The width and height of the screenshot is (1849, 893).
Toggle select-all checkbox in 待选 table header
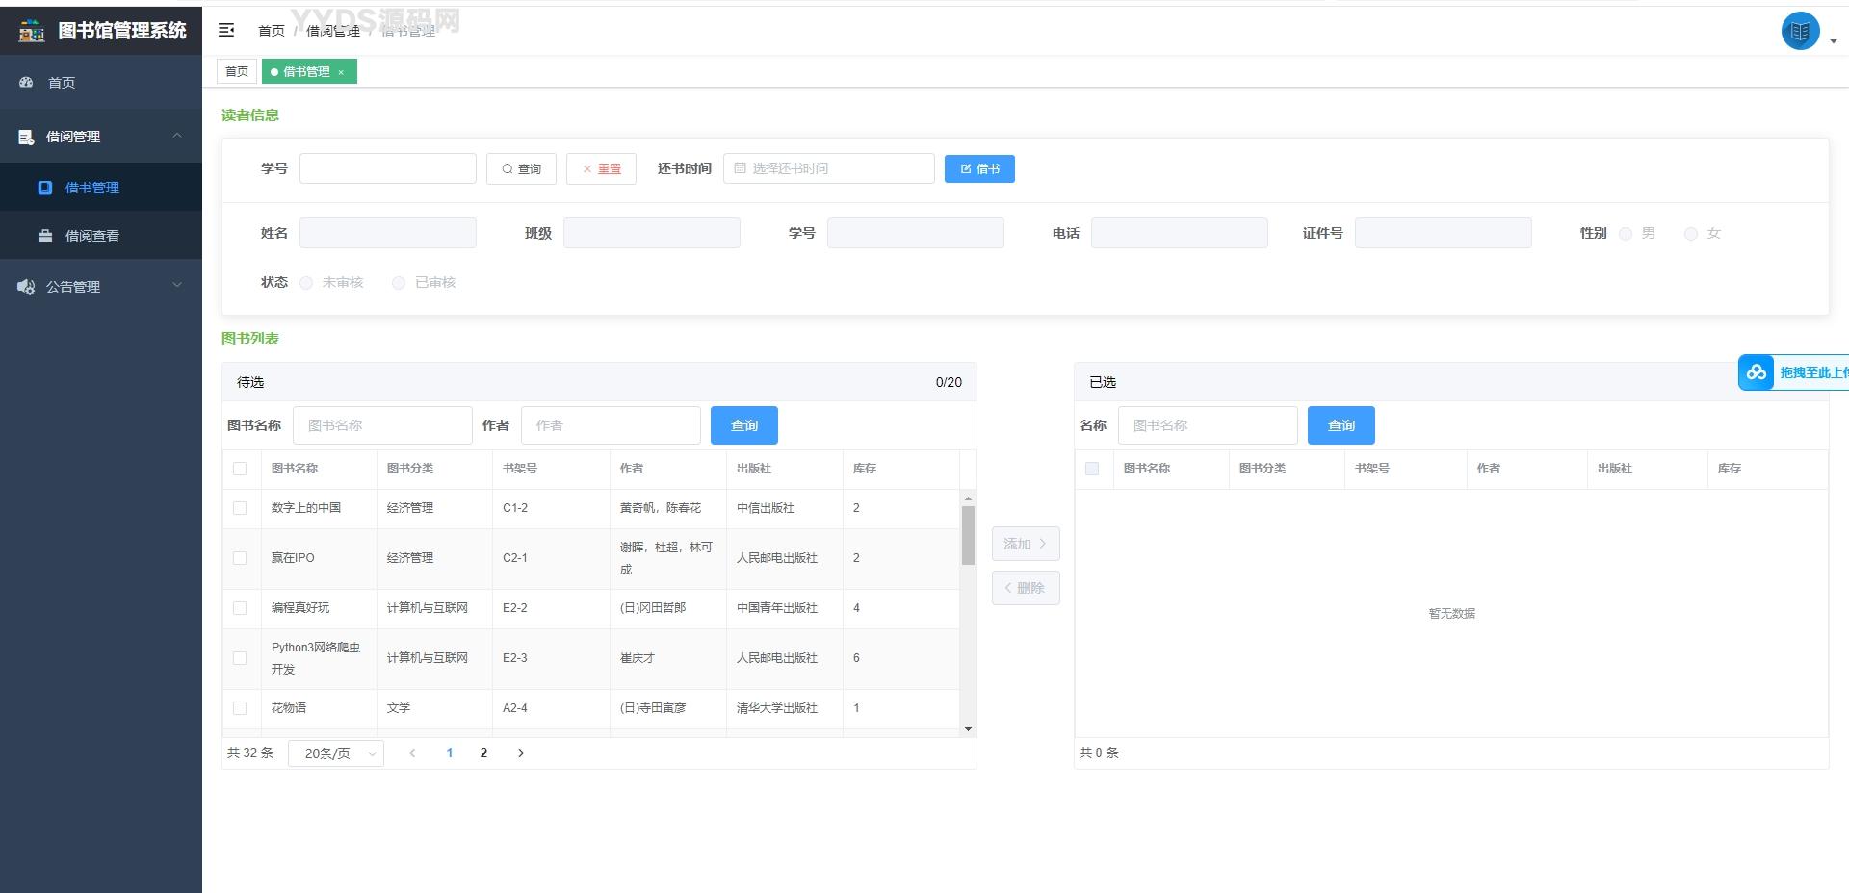(x=240, y=469)
